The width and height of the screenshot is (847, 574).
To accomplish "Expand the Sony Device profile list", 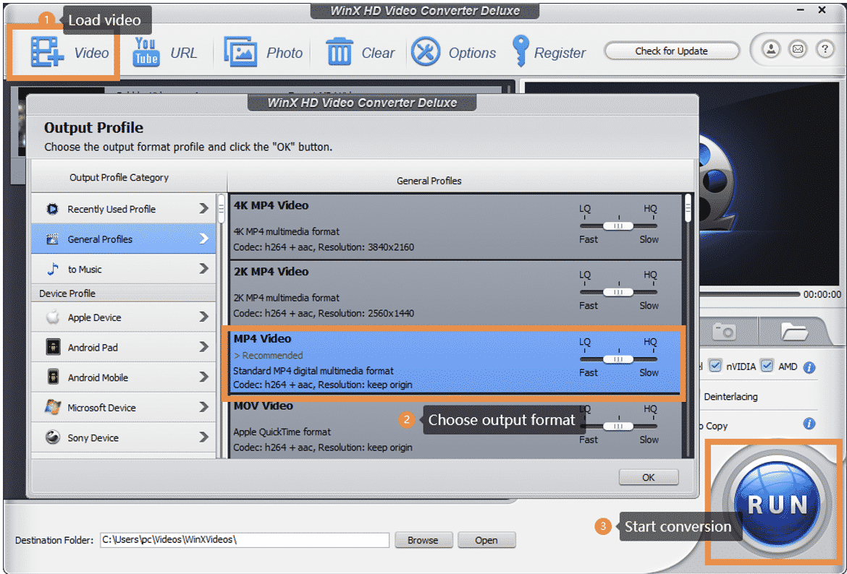I will [123, 437].
